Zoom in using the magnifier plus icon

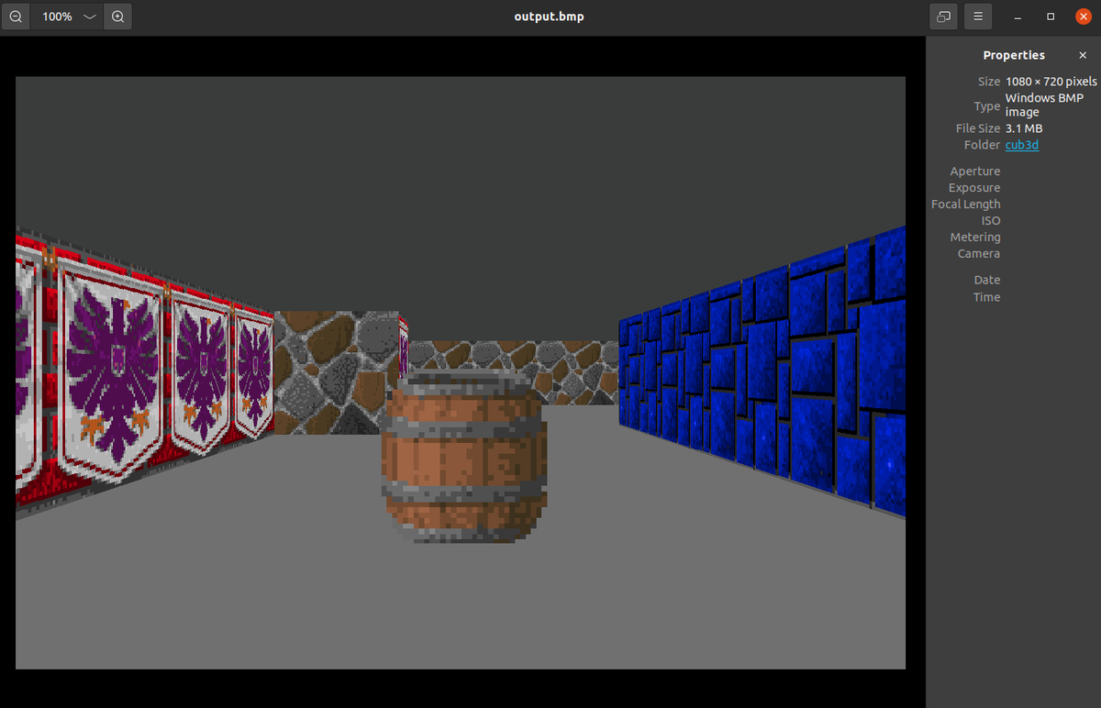point(118,17)
